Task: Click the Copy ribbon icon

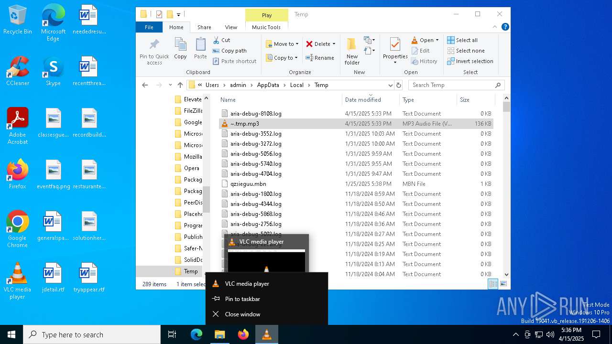Action: click(180, 48)
